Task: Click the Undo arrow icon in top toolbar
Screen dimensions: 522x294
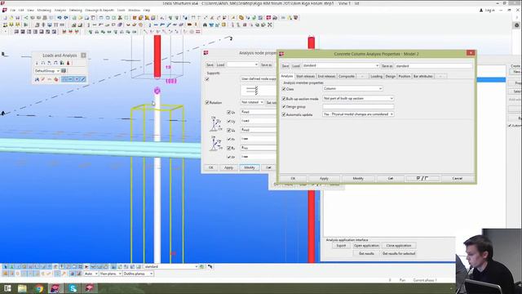Action: click(x=60, y=18)
